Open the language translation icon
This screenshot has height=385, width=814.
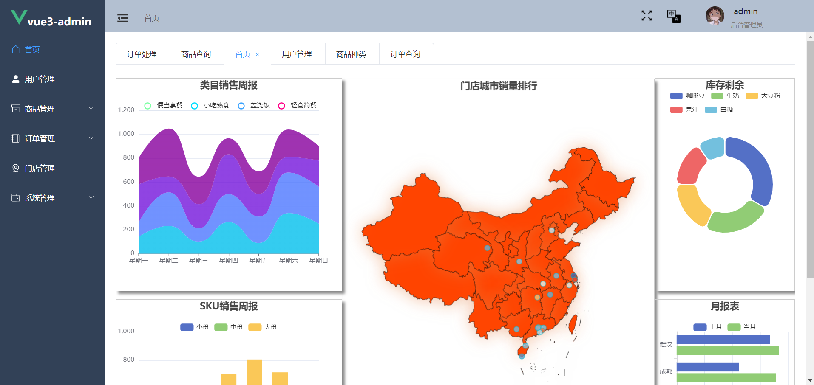(x=674, y=16)
